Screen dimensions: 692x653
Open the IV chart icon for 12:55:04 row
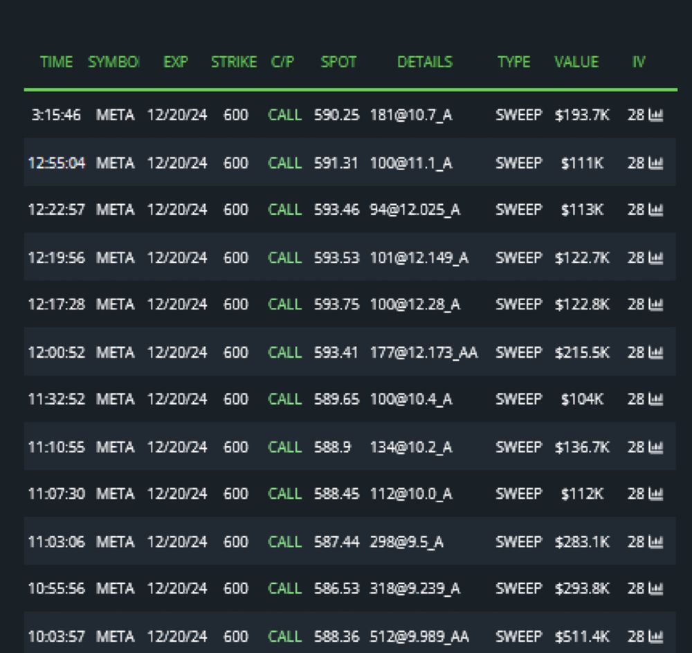(x=656, y=163)
